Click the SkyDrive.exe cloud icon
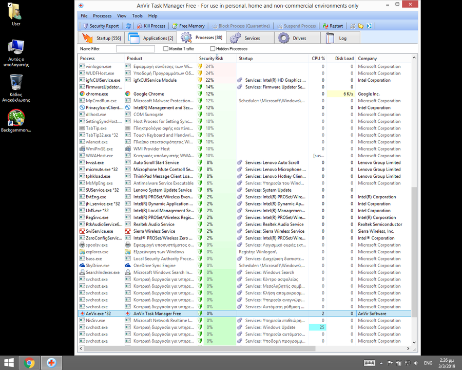 (82, 266)
